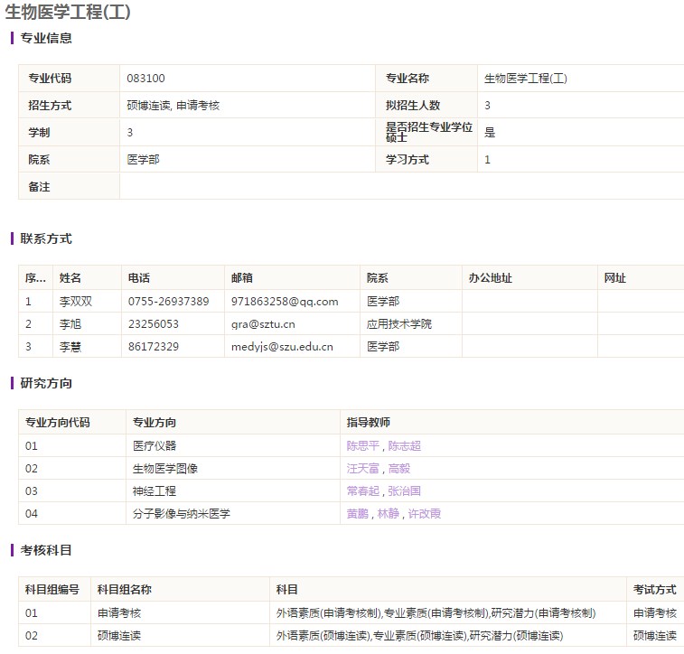Open 汪天富 advisor page
Image resolution: width=684 pixels, height=654 pixels.
pyautogui.click(x=363, y=468)
